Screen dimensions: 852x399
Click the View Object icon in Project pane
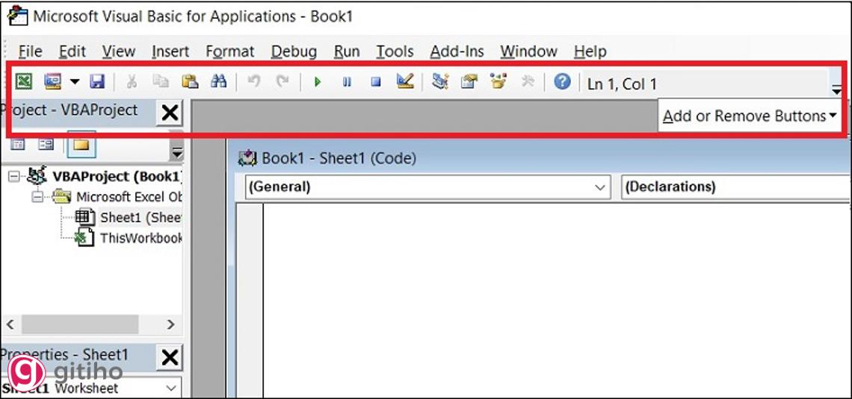coord(46,144)
